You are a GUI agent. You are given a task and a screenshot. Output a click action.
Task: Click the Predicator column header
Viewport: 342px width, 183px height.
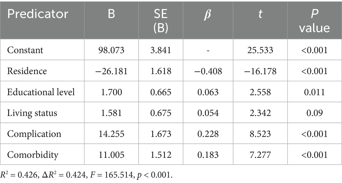coord(37,14)
